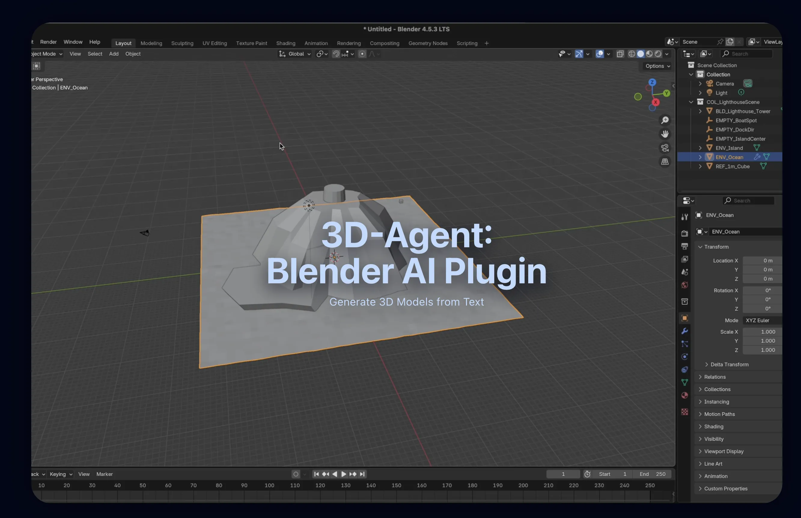Click the Options button in viewport
This screenshot has height=518, width=801.
(x=657, y=66)
